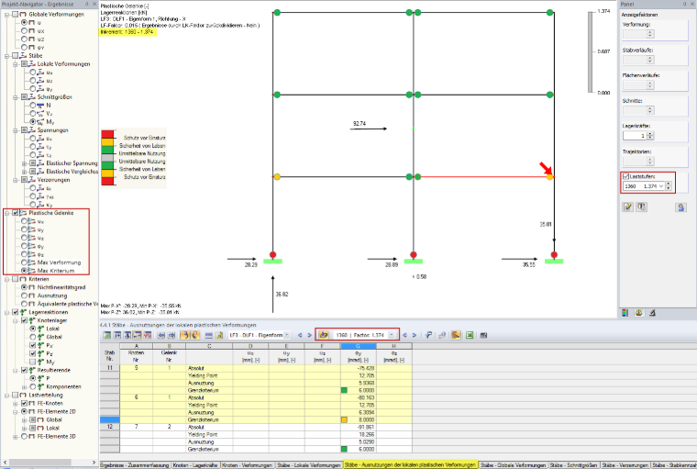
Task: Toggle the Resultierende checkbox
Action: 25,370
